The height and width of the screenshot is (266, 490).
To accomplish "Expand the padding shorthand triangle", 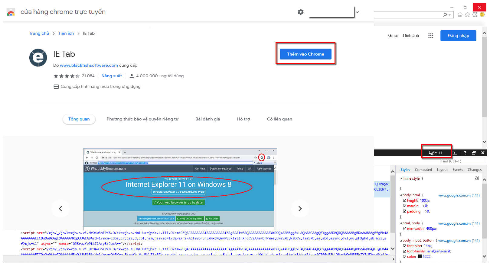I will 426,211.
